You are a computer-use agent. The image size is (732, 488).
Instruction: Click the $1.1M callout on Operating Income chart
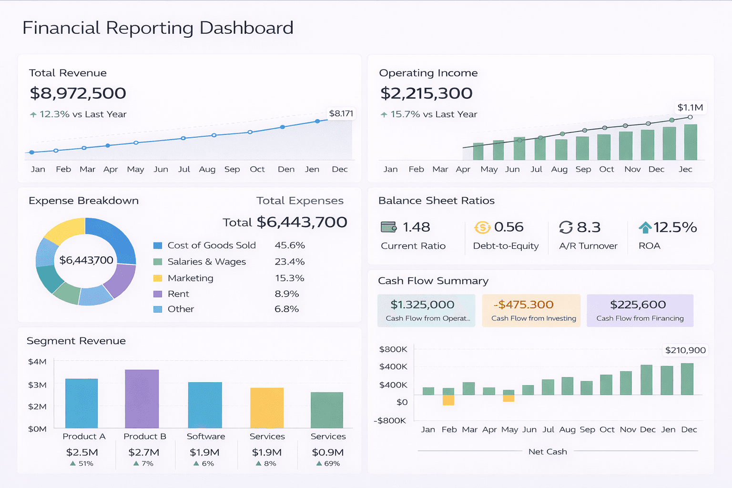point(690,108)
